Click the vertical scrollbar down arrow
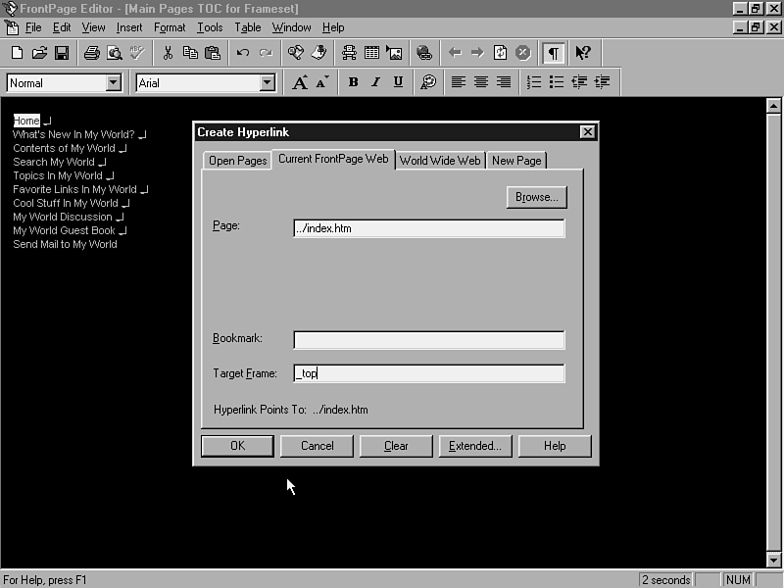 pos(773,560)
